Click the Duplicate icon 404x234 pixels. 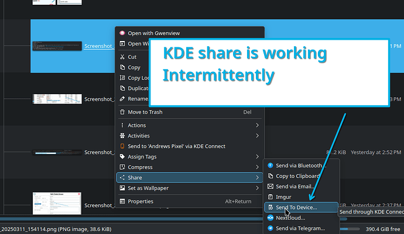[x=122, y=88]
